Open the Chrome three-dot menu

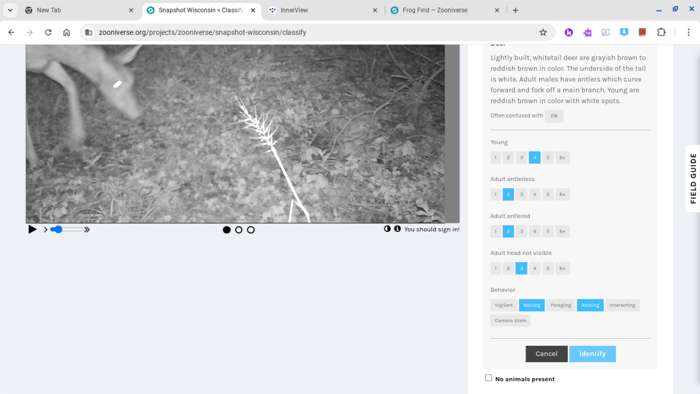pyautogui.click(x=690, y=32)
